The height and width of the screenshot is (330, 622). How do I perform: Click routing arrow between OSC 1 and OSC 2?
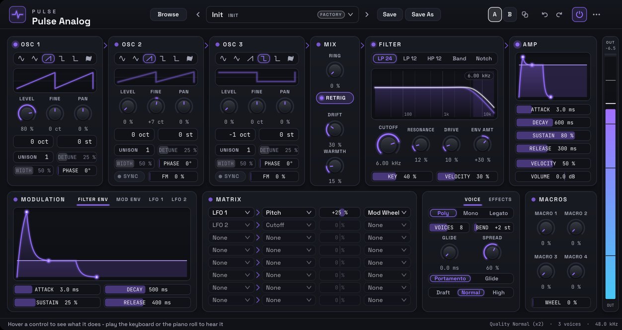tap(105, 46)
